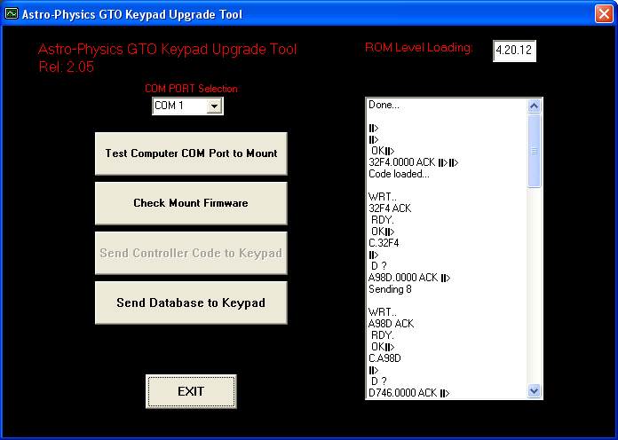The image size is (618, 440).
Task: Click the '32F4 ACK' log line
Action: point(390,208)
